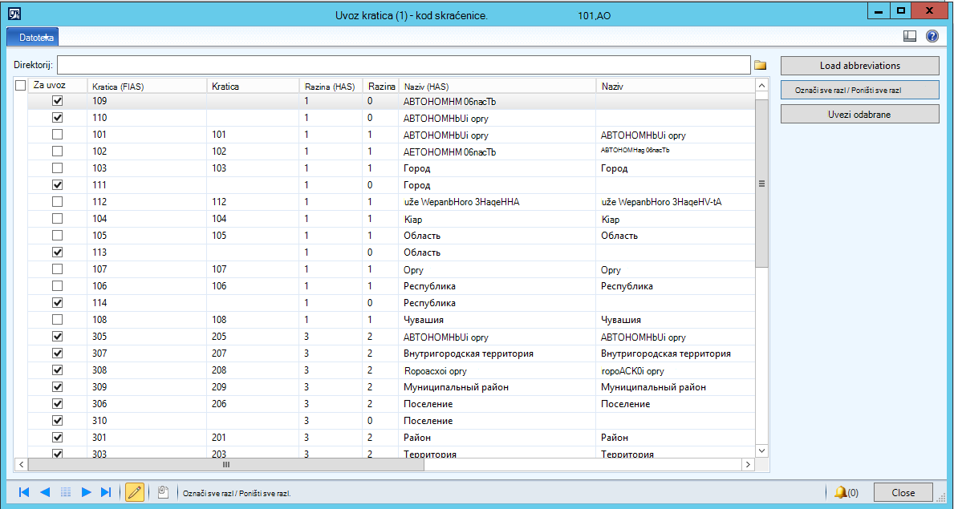This screenshot has height=509, width=954.
Task: Toggle select-all checkbox in grid header
Action: coord(20,86)
